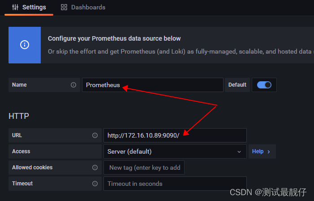
Task: Click the Allowed cookies New tag field
Action: 144,167
